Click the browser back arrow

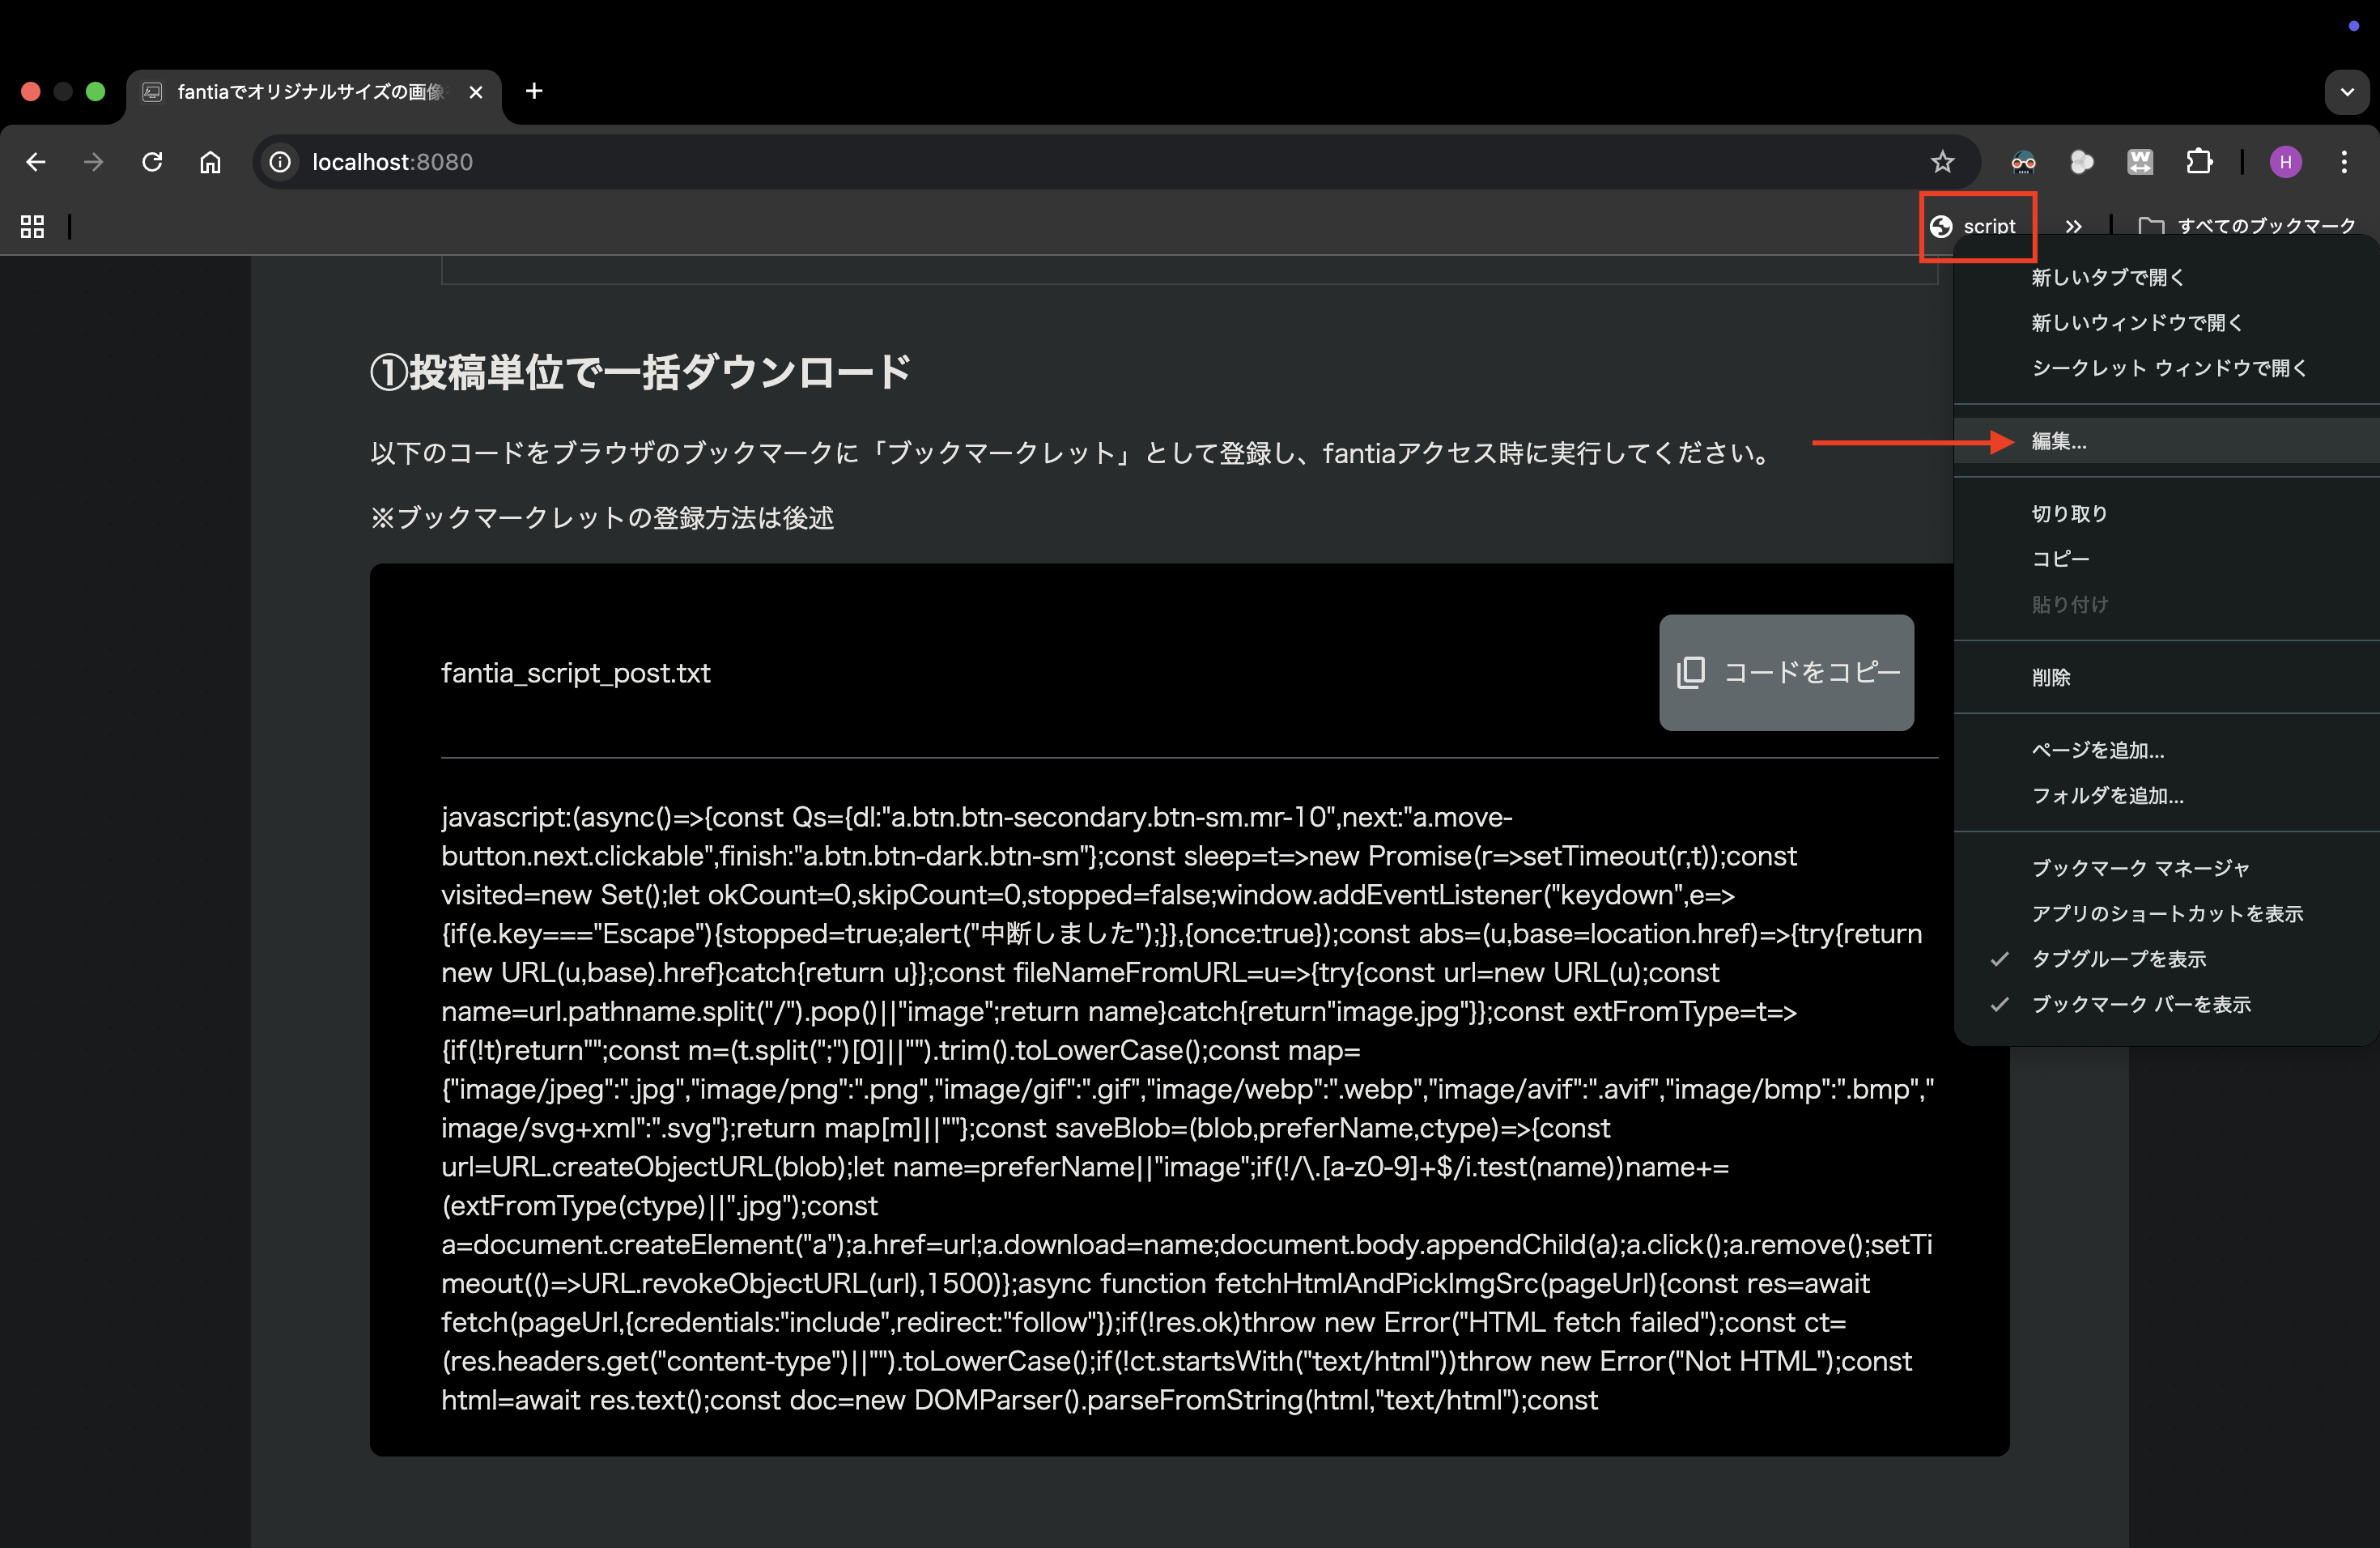click(36, 162)
